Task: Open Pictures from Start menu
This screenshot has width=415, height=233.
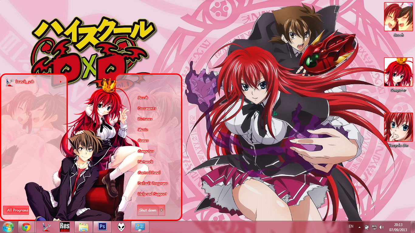Action: (x=145, y=119)
